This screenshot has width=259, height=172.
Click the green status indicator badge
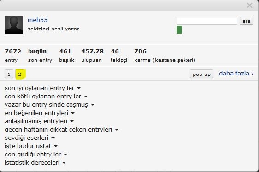(x=179, y=30)
